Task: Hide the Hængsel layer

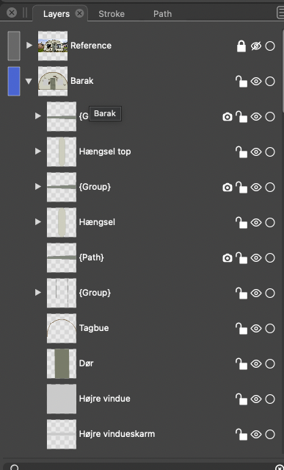Action: (x=256, y=222)
